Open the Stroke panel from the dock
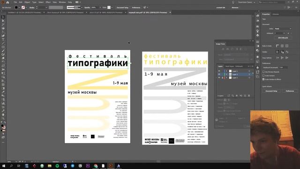This screenshot has height=169, width=300. tap(257, 42)
